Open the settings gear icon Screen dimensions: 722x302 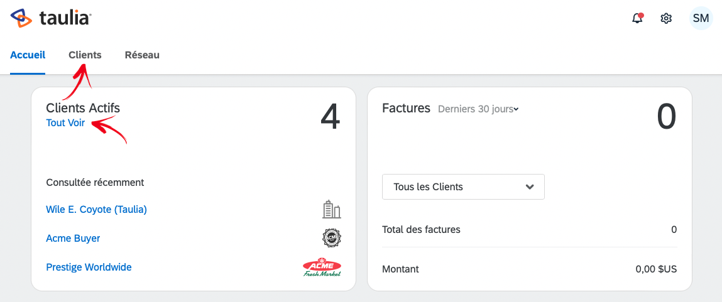pos(666,18)
